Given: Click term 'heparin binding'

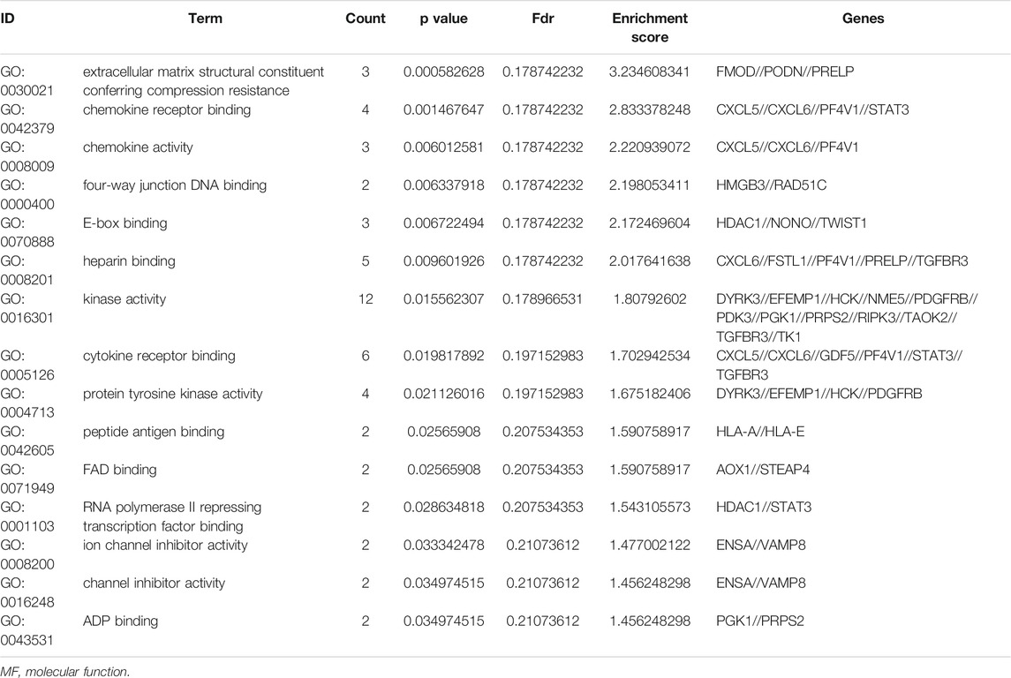Looking at the screenshot, I should 129,261.
